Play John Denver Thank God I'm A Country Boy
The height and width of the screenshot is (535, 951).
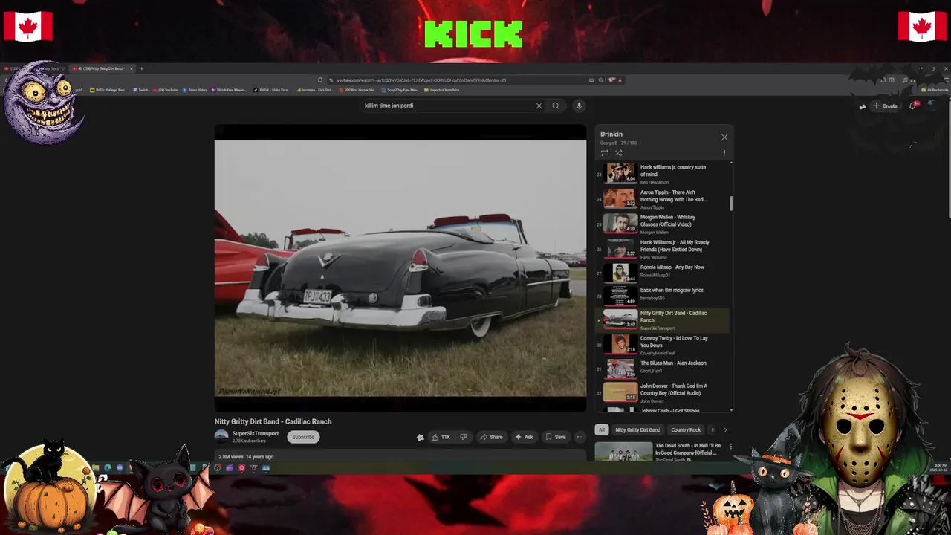(663, 392)
